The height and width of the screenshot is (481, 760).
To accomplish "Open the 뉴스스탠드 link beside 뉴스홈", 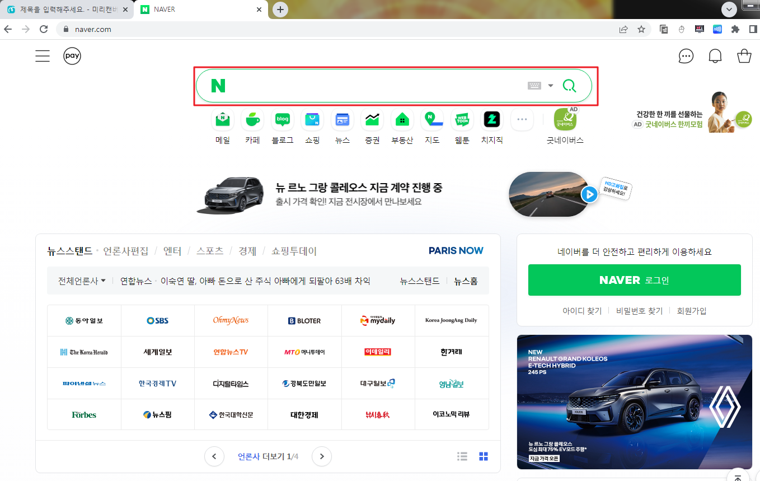I will click(420, 281).
